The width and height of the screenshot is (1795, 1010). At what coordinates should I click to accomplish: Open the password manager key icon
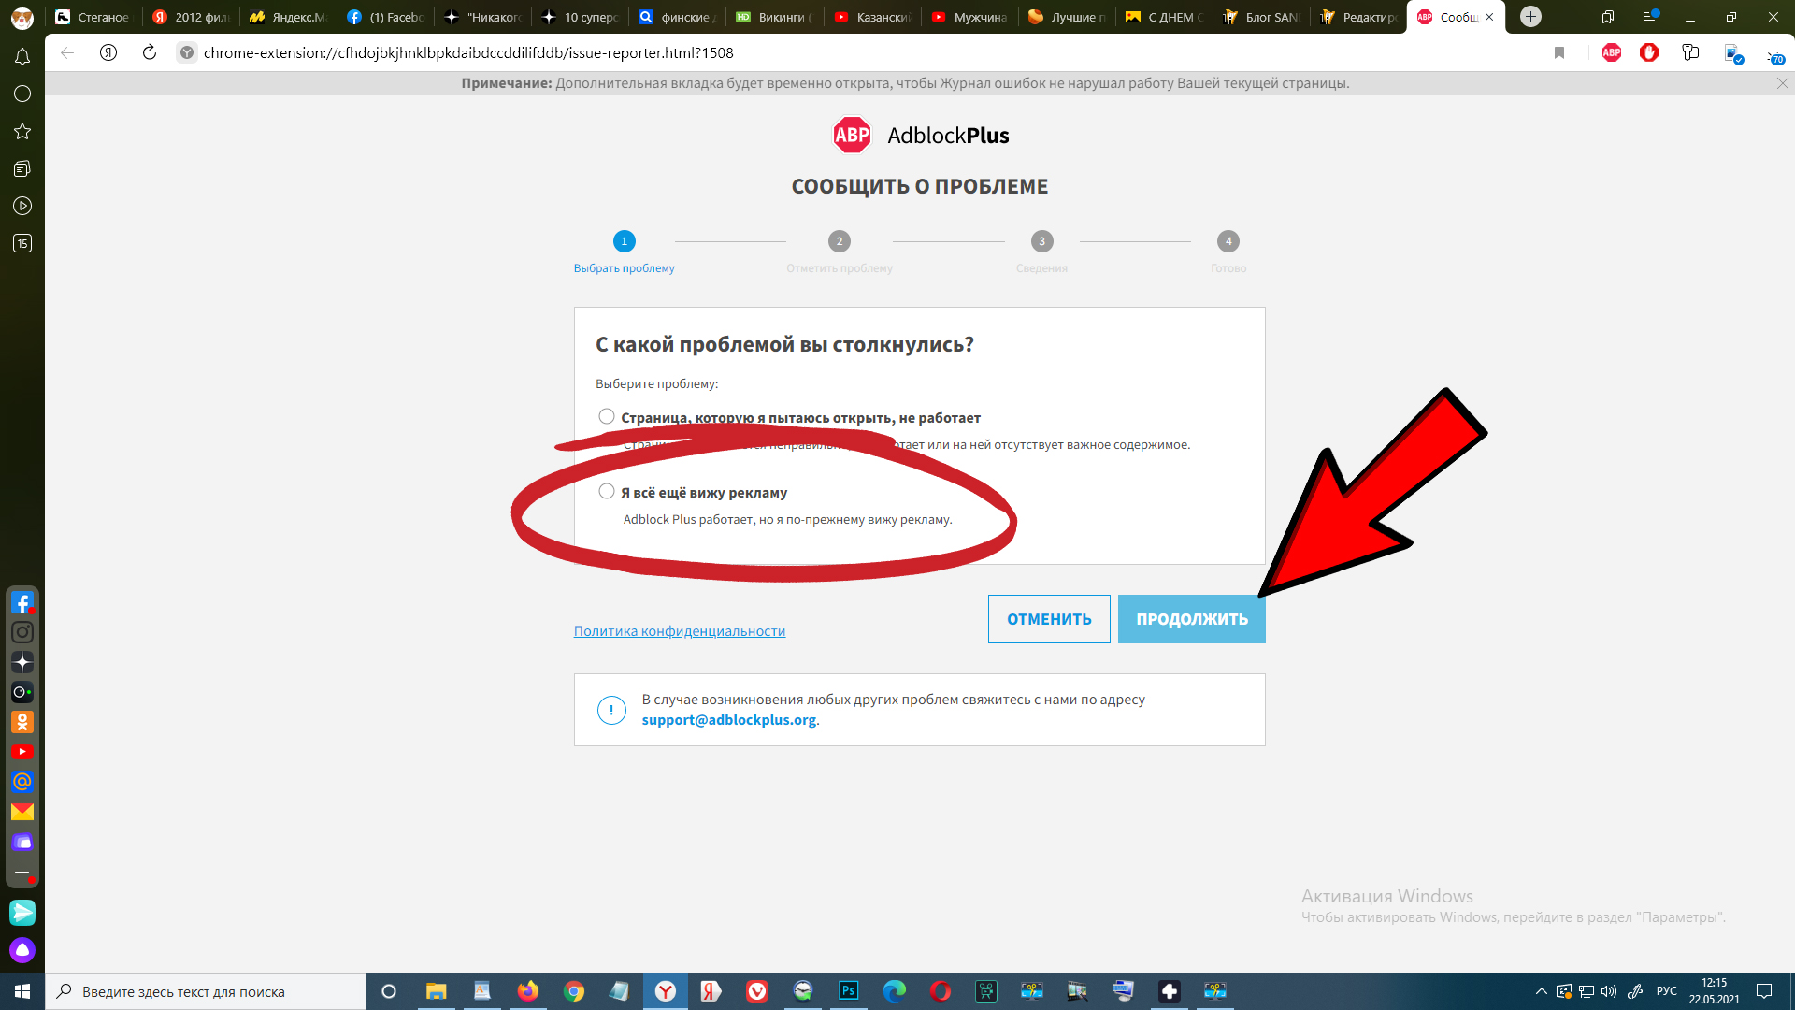coord(1690,53)
